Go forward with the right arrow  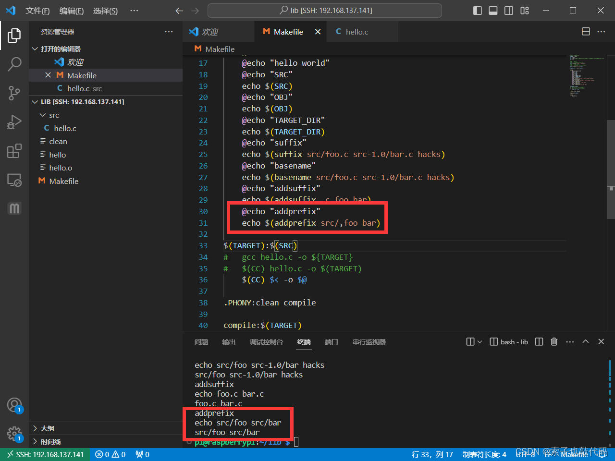pos(195,11)
